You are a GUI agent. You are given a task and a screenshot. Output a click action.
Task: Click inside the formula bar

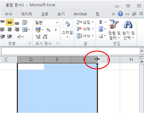[x=71, y=51]
